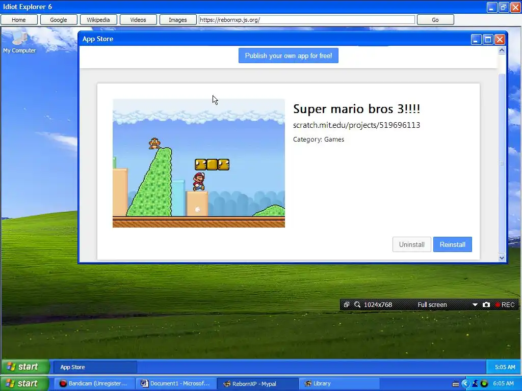This screenshot has height=391, width=522.
Task: Click the Videos toolbar button
Action: coord(138,20)
